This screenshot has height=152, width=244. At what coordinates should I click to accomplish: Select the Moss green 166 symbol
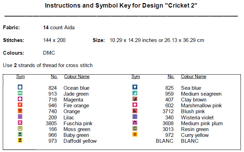pyautogui.click(x=20, y=129)
